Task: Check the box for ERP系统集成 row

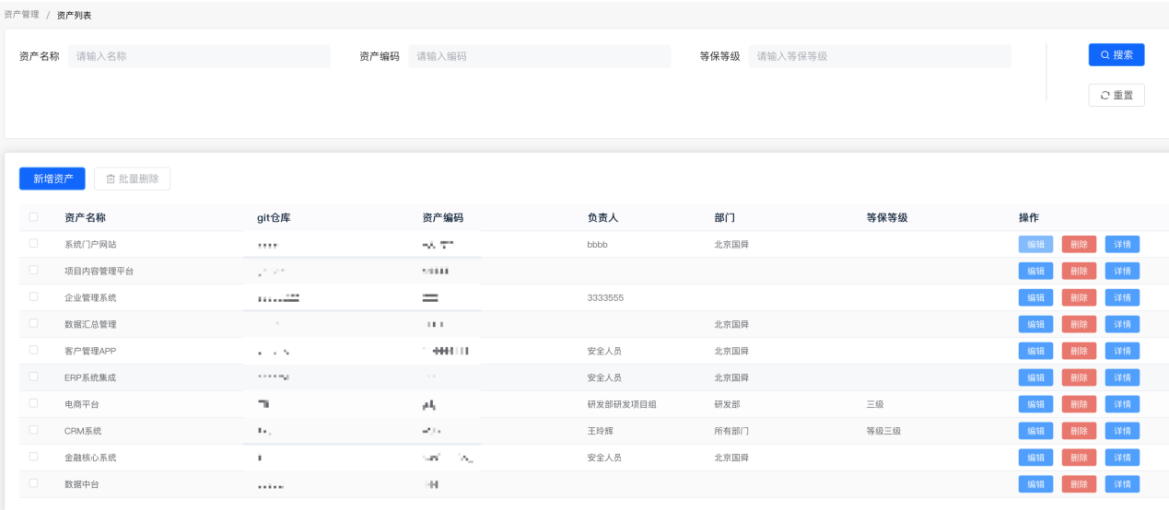Action: [x=34, y=377]
